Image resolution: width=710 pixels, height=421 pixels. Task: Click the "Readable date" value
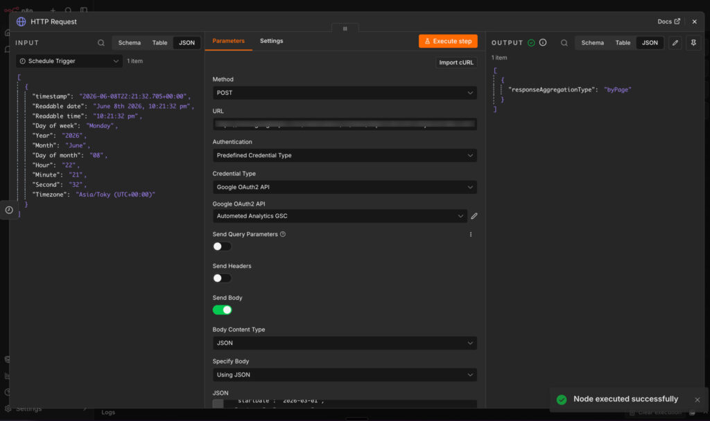[141, 106]
